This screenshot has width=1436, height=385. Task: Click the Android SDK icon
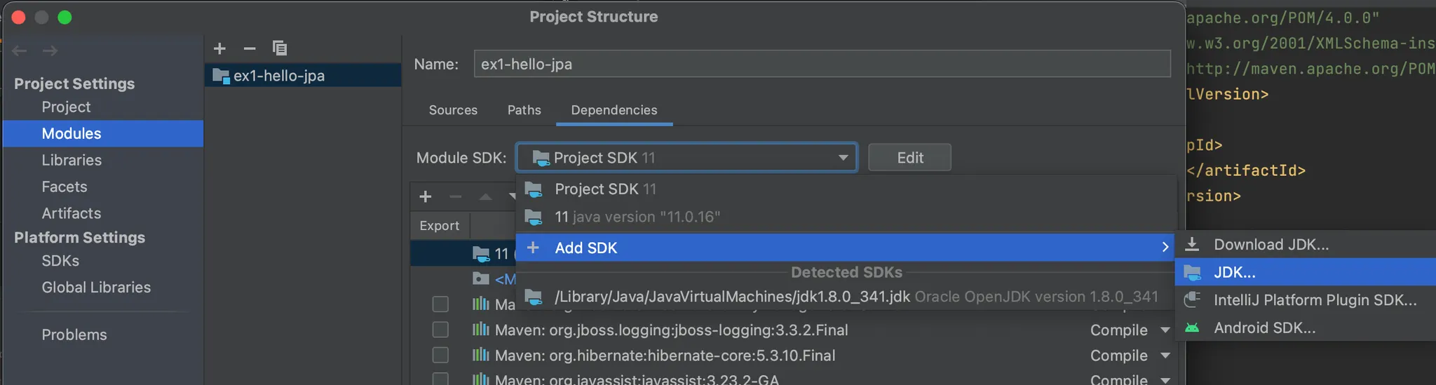[1192, 328]
